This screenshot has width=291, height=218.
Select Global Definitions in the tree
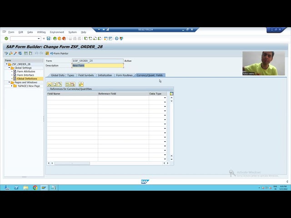27,79
